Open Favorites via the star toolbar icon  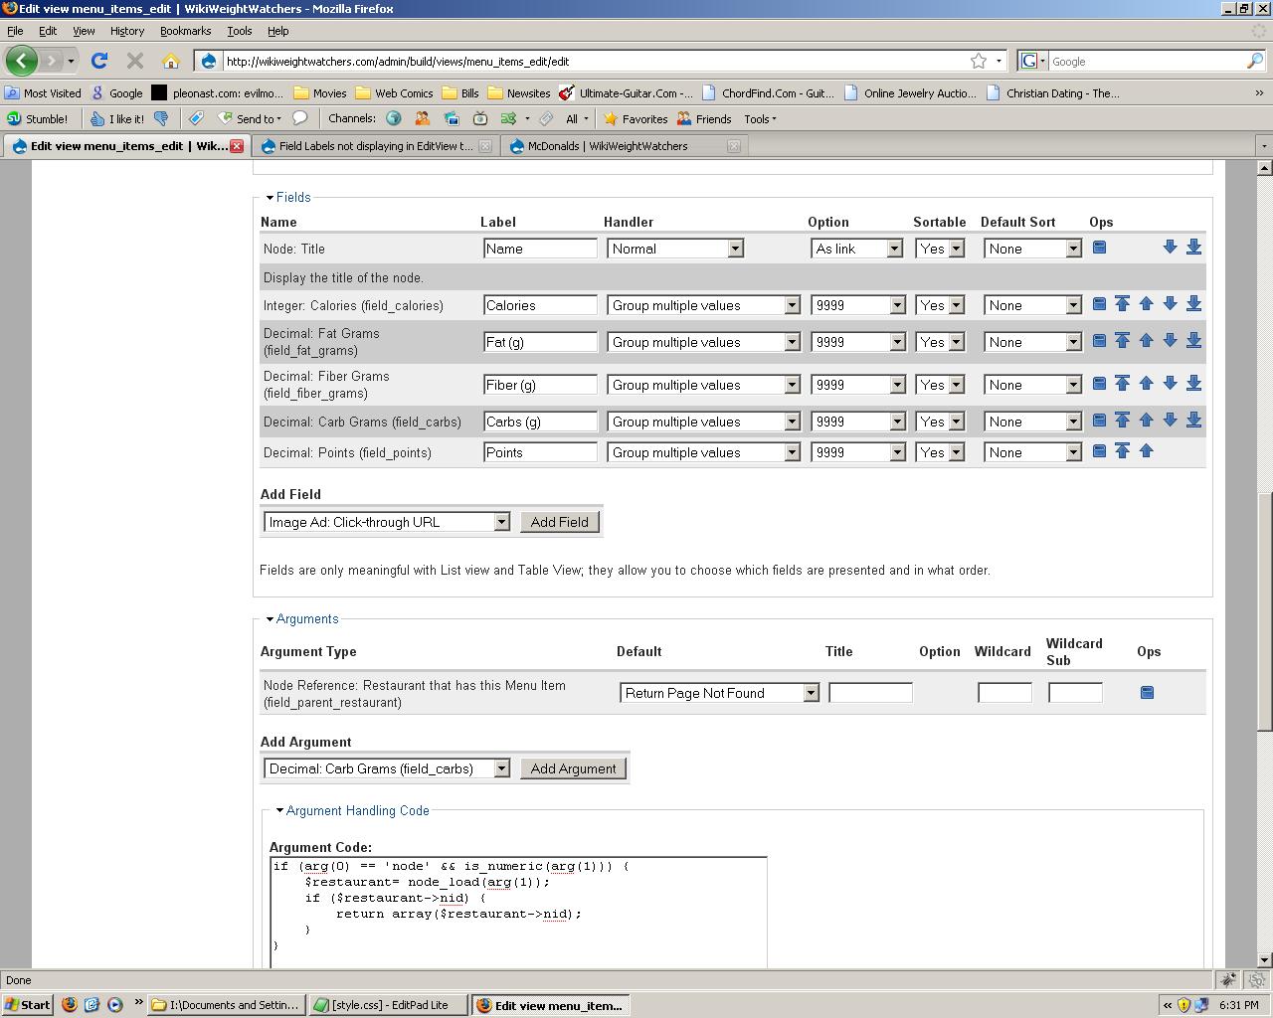[x=611, y=118]
